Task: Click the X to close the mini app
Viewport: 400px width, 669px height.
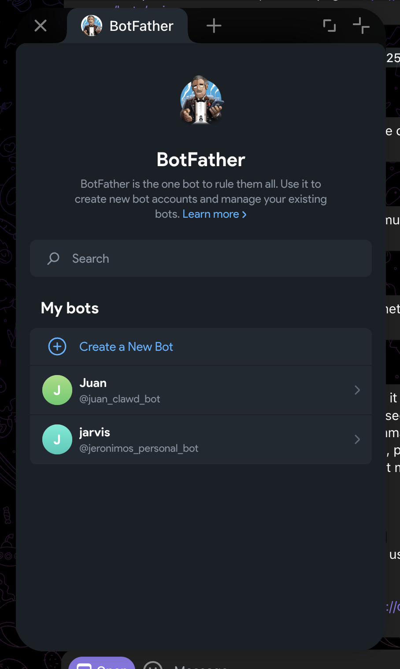Action: 40,25
